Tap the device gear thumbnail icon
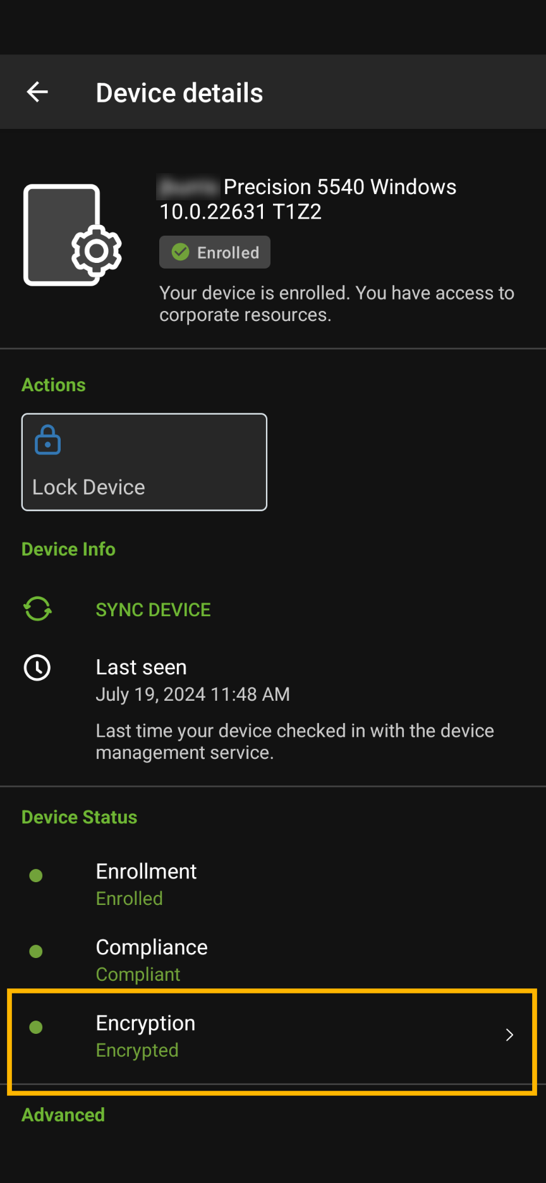 coord(73,234)
